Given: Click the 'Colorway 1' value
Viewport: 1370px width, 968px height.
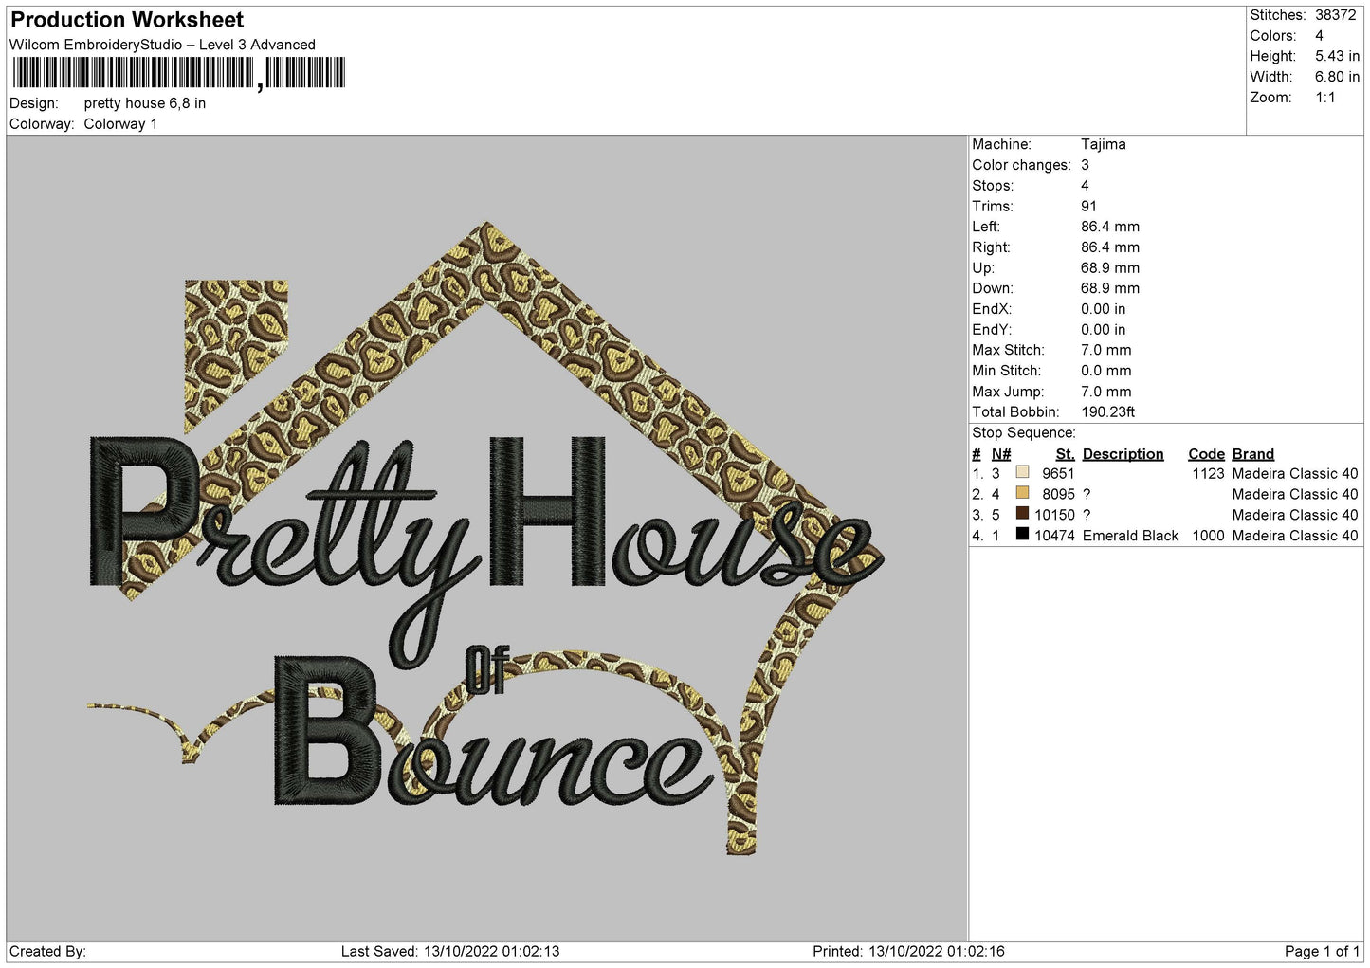Looking at the screenshot, I should 120,124.
